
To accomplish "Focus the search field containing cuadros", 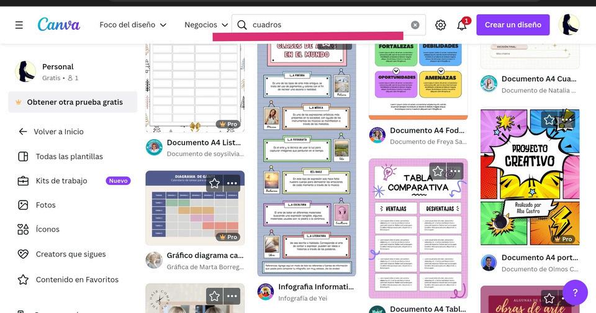I will (x=328, y=25).
